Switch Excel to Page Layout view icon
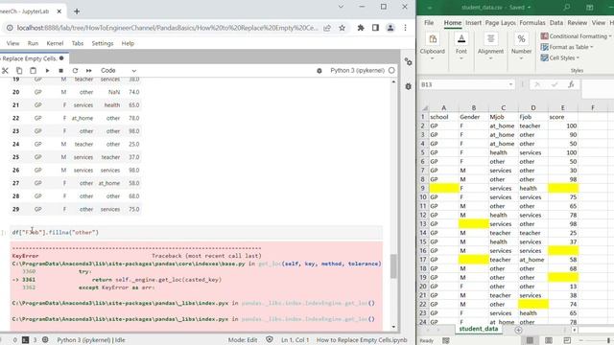The image size is (614, 345). tap(549, 340)
